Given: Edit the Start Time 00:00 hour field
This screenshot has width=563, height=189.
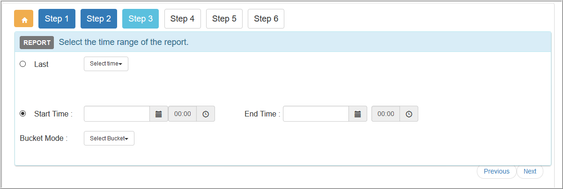Looking at the screenshot, I should tap(182, 114).
